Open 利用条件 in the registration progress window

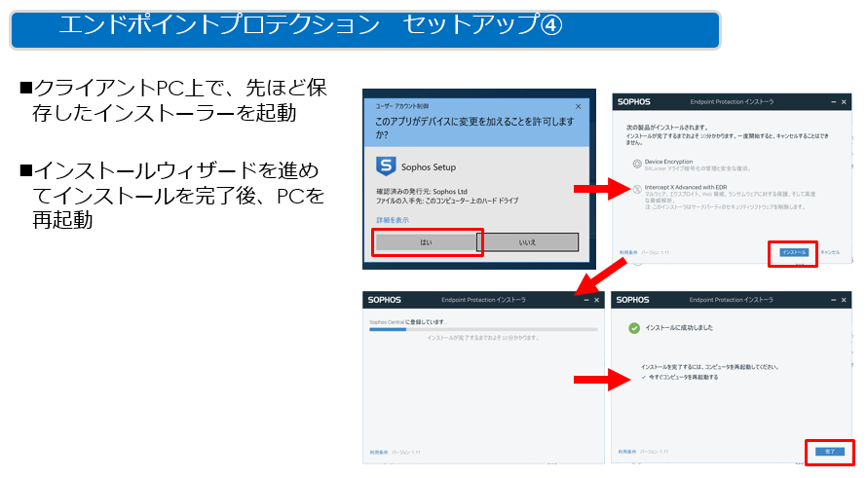(378, 452)
